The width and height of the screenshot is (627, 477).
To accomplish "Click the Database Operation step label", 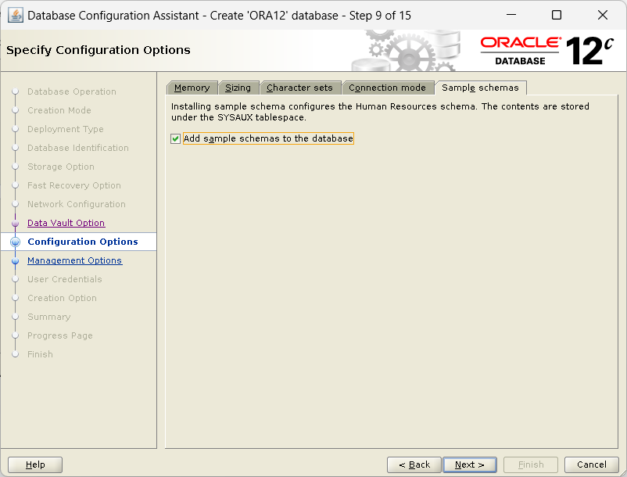I will pos(72,91).
